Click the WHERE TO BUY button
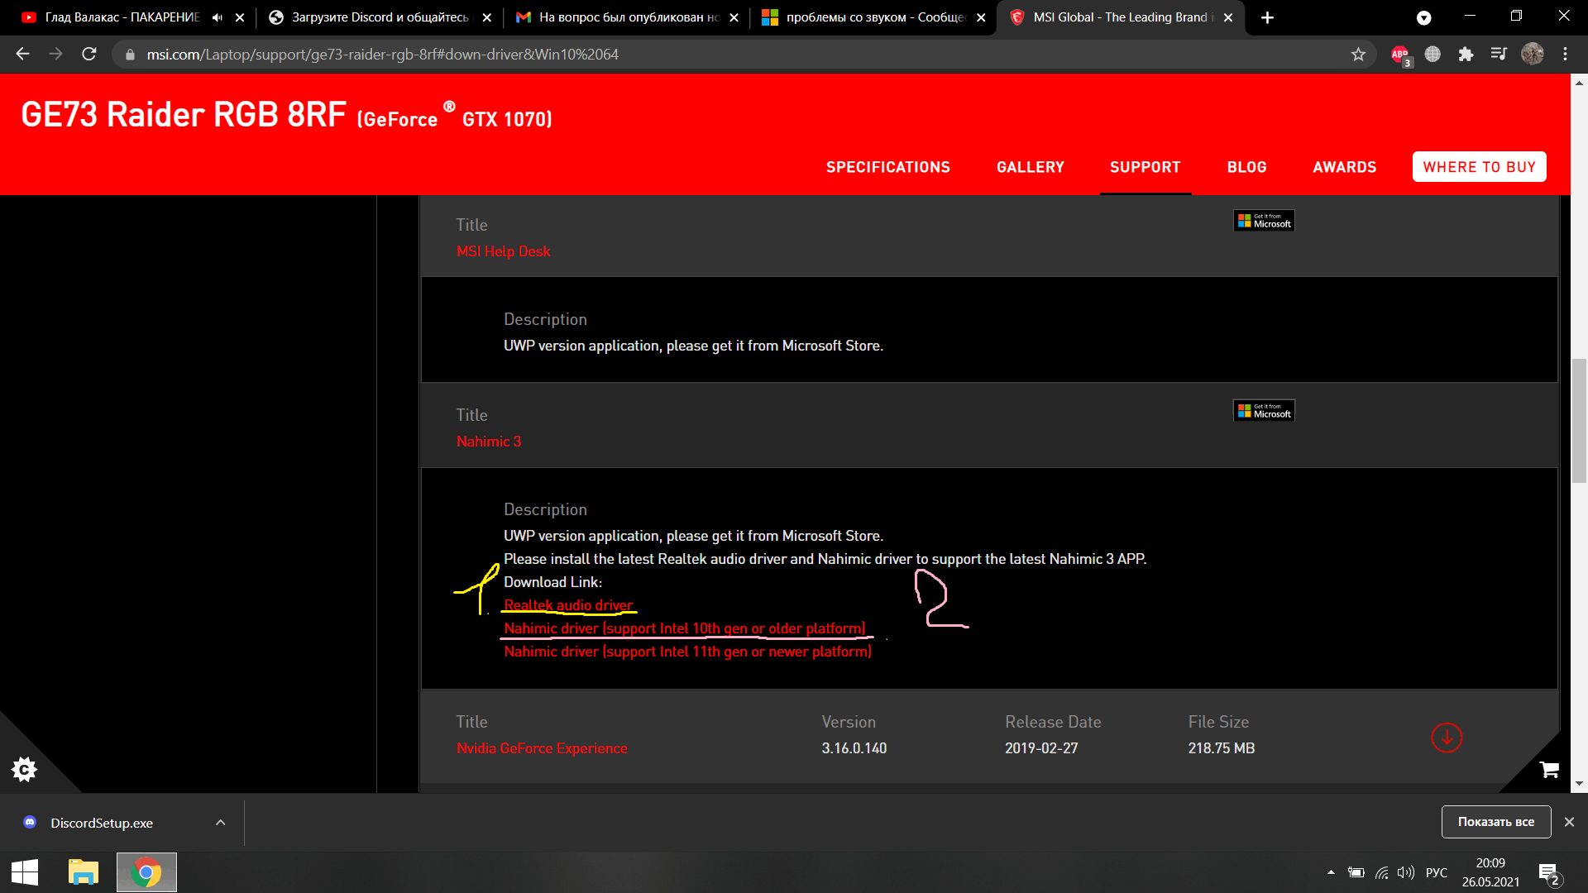Image resolution: width=1588 pixels, height=893 pixels. point(1479,167)
